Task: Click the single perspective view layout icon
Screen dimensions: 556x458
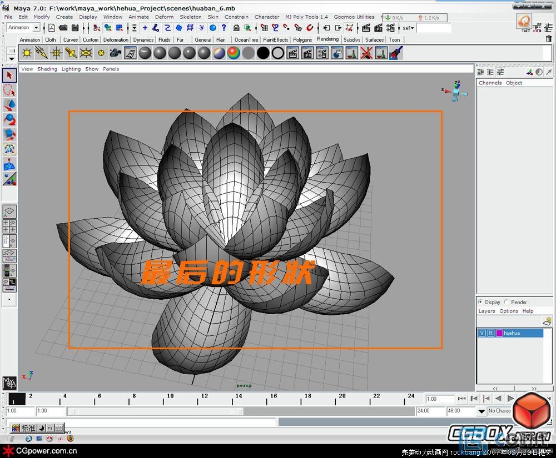Action: pos(9,212)
